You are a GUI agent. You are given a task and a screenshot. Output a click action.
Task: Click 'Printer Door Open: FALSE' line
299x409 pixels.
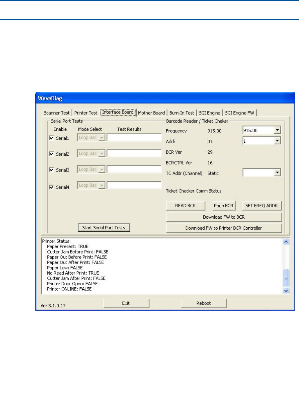[x=72, y=284]
